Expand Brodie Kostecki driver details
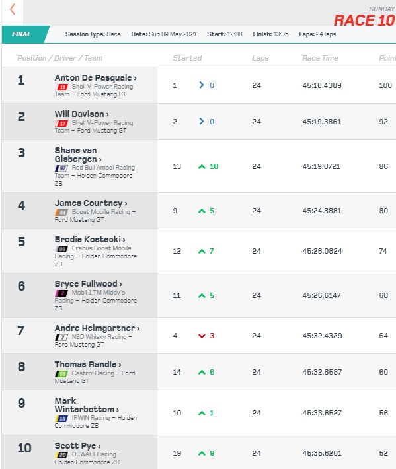 pyautogui.click(x=90, y=240)
